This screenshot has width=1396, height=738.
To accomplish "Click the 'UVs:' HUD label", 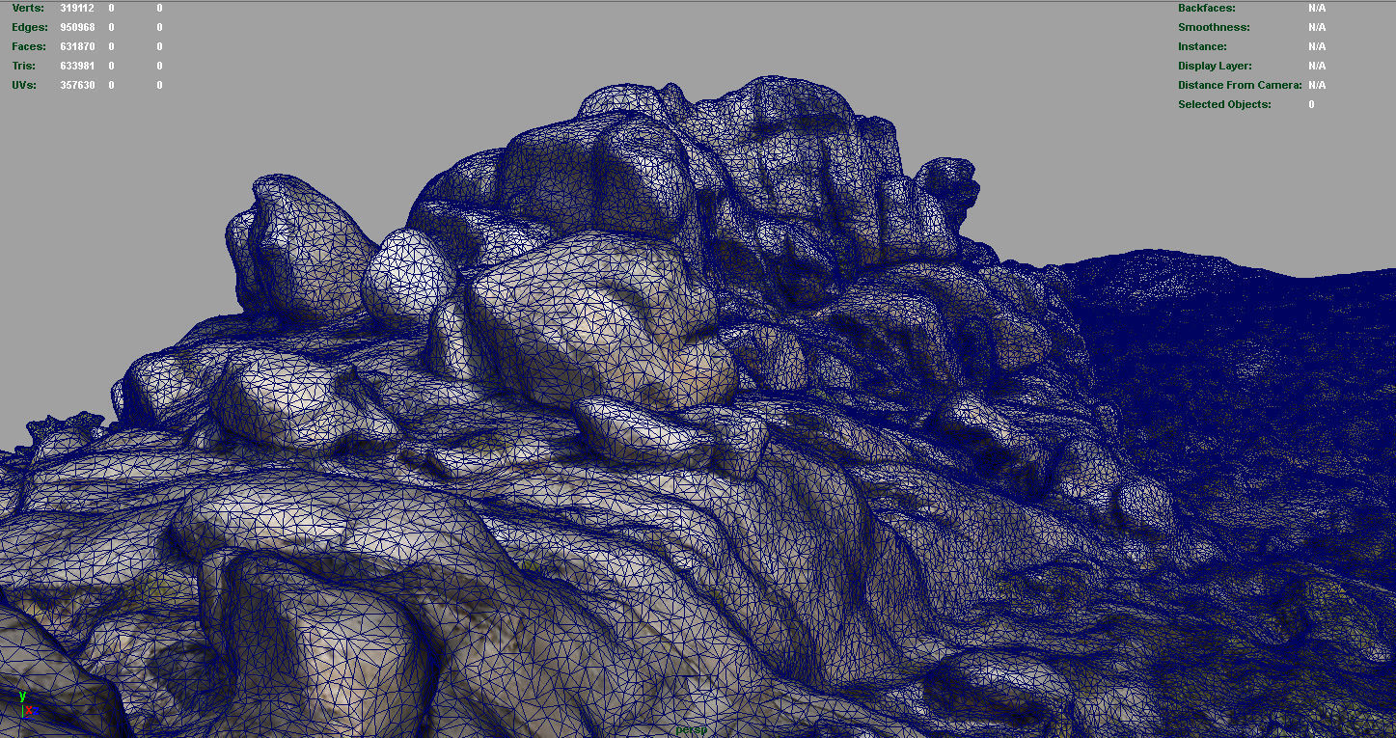I will click(x=24, y=85).
